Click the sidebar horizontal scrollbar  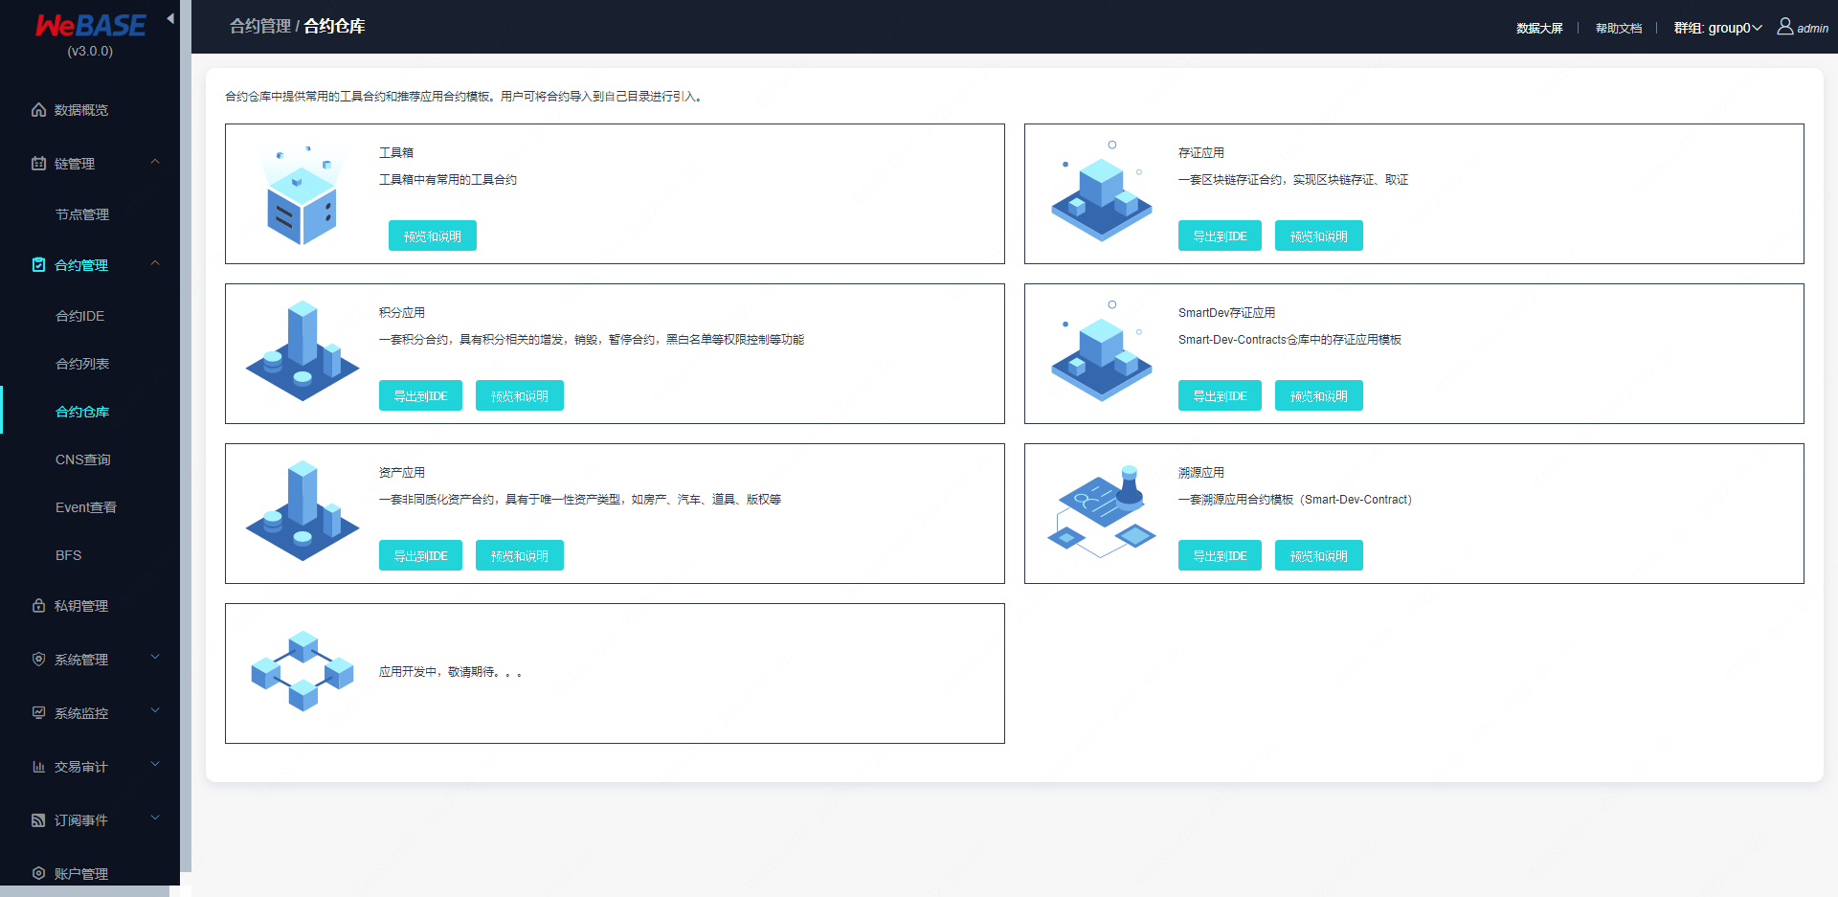[84, 891]
